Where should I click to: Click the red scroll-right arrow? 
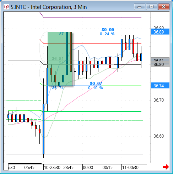coord(166,167)
